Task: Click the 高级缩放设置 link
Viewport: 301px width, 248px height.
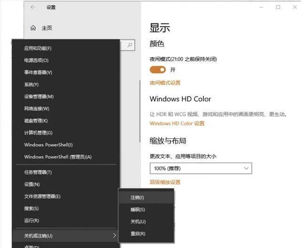Action: pos(165,182)
